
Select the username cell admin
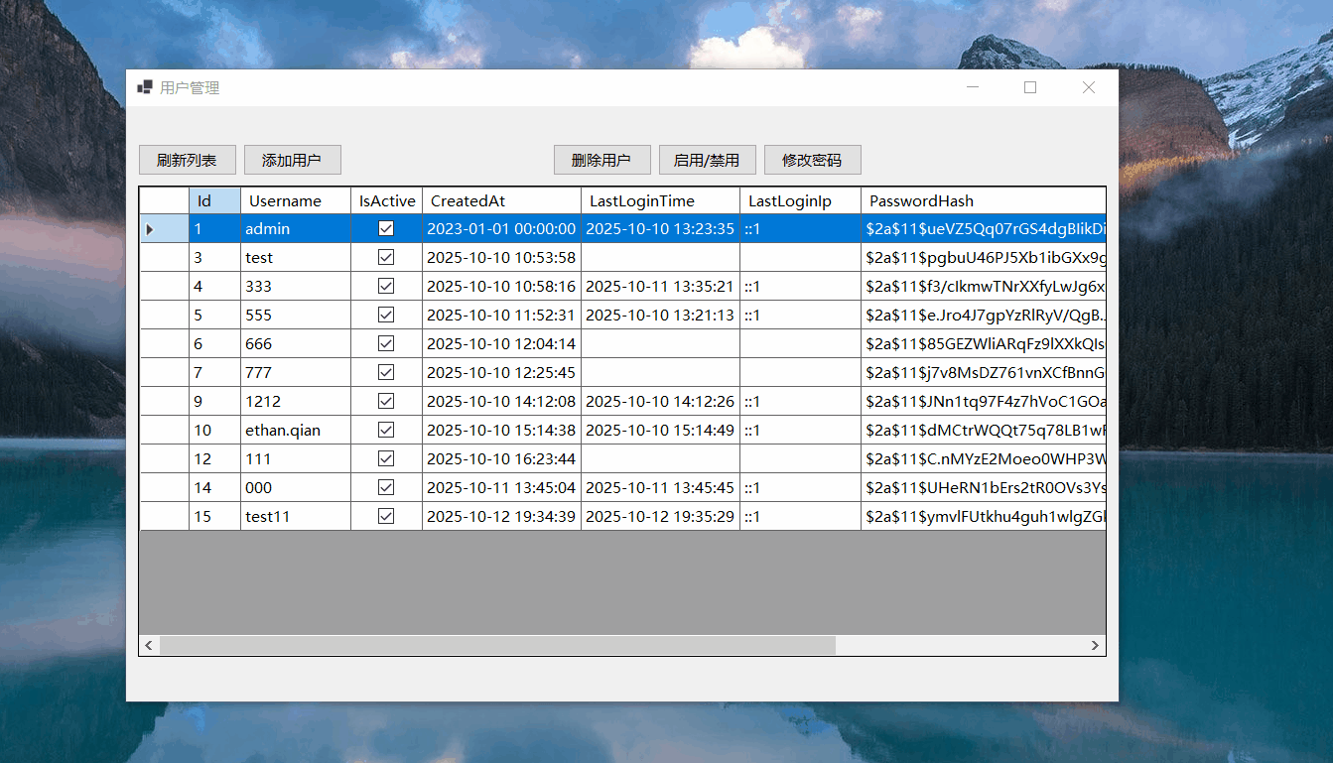296,228
